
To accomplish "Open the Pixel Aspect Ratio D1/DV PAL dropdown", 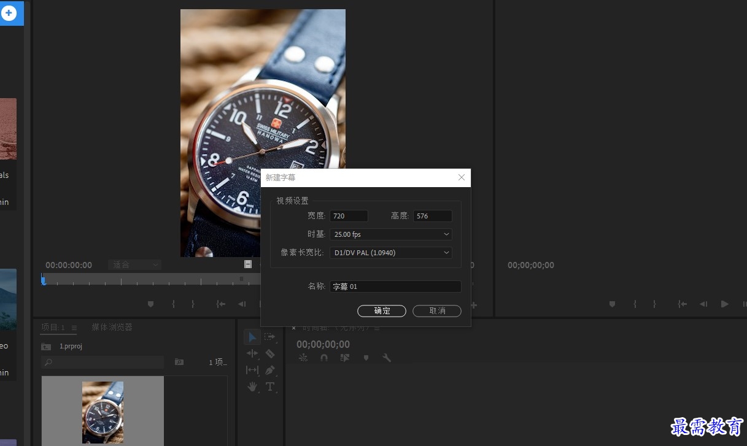I will click(x=391, y=253).
